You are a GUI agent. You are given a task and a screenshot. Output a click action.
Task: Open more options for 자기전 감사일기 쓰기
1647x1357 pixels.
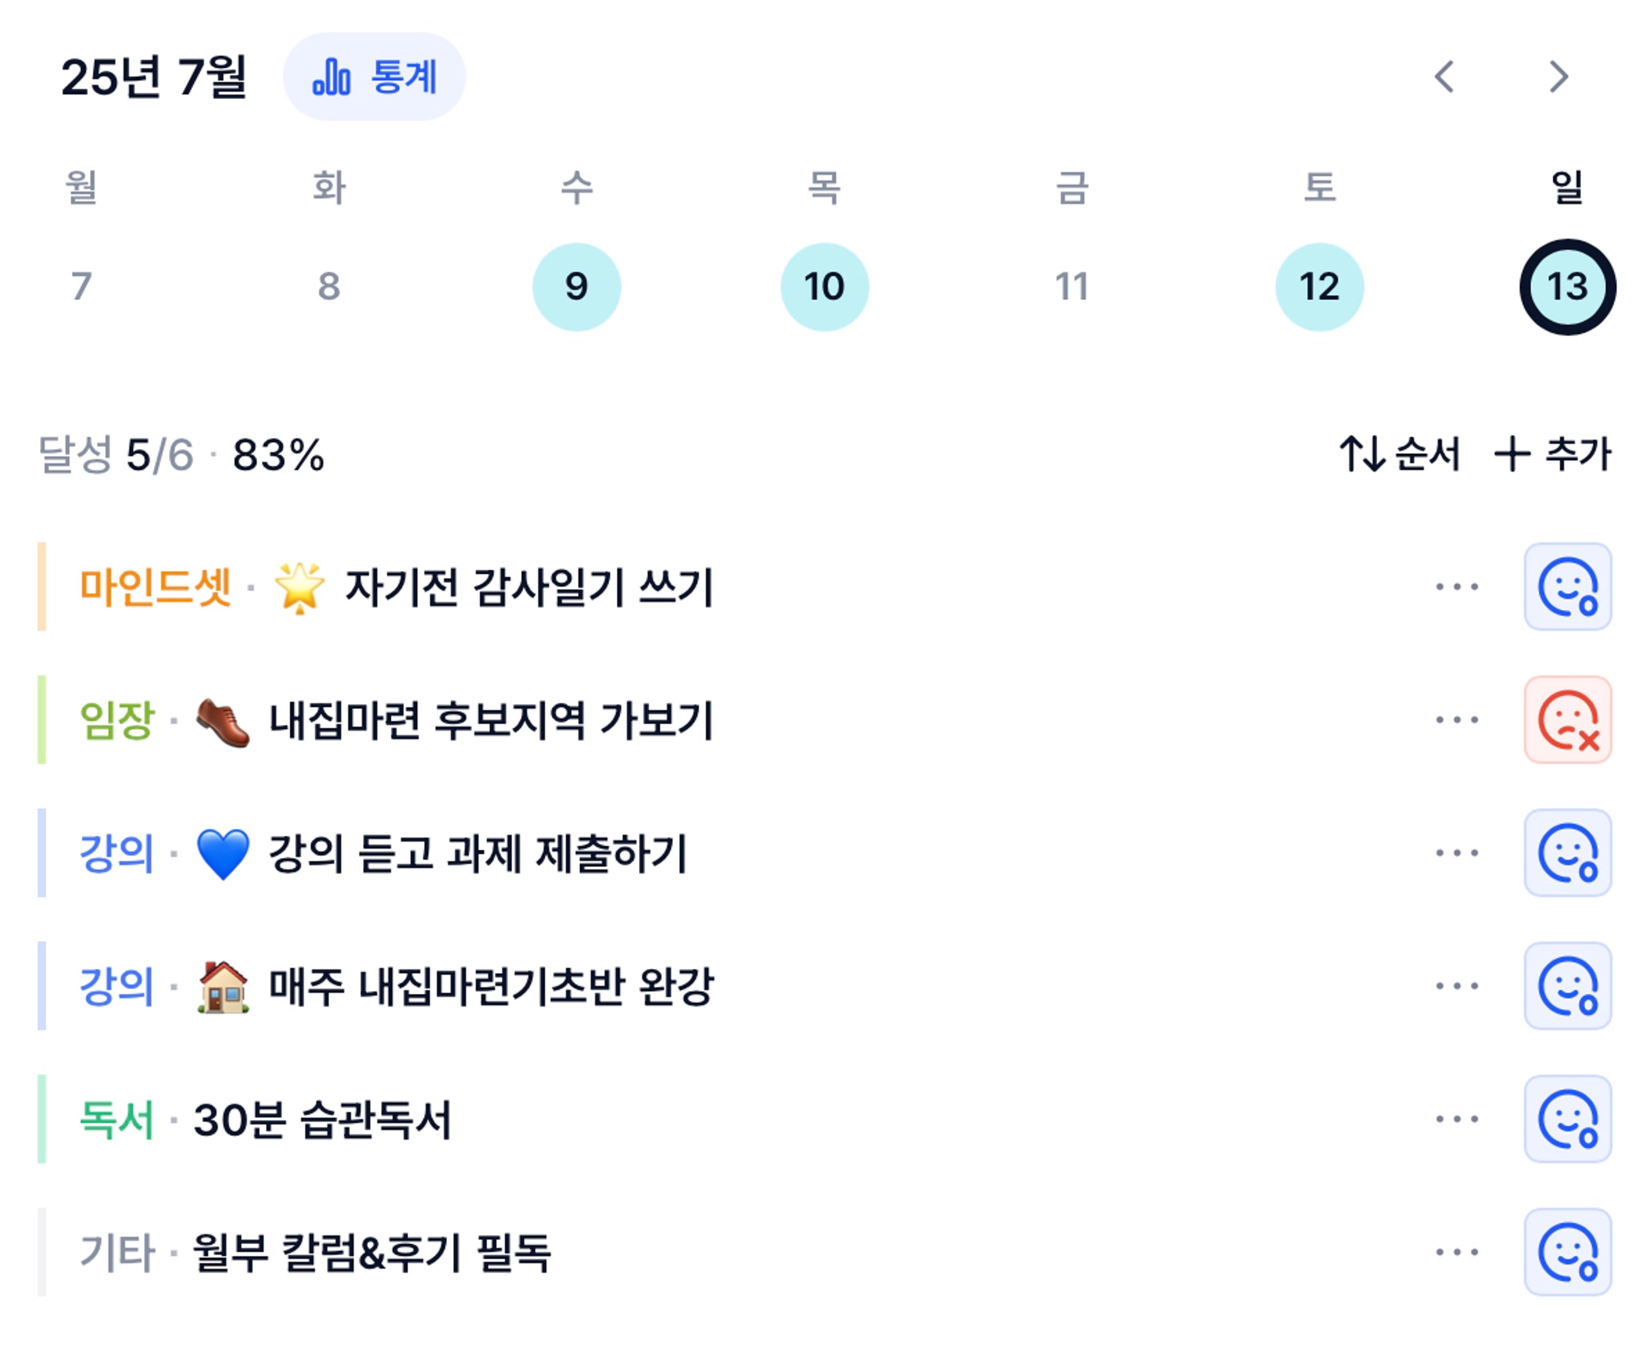pyautogui.click(x=1457, y=586)
